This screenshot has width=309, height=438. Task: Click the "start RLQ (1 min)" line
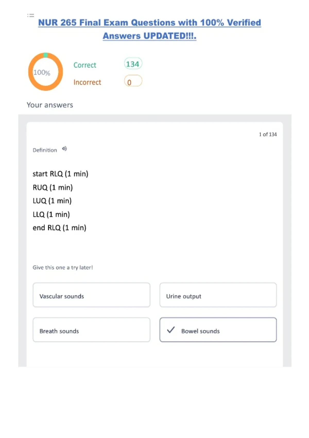(61, 174)
